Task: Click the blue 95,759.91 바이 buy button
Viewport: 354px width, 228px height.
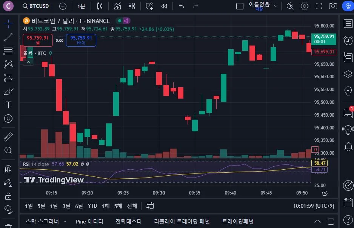Action: tap(81, 40)
